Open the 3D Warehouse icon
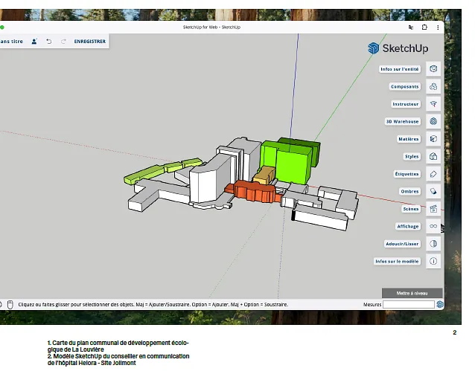Screen dimensions: 475x371 pyautogui.click(x=433, y=121)
